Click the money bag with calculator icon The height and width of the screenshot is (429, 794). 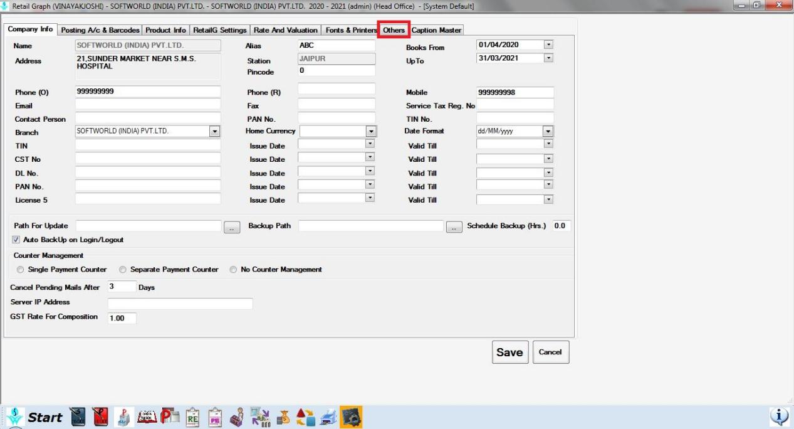click(x=283, y=418)
